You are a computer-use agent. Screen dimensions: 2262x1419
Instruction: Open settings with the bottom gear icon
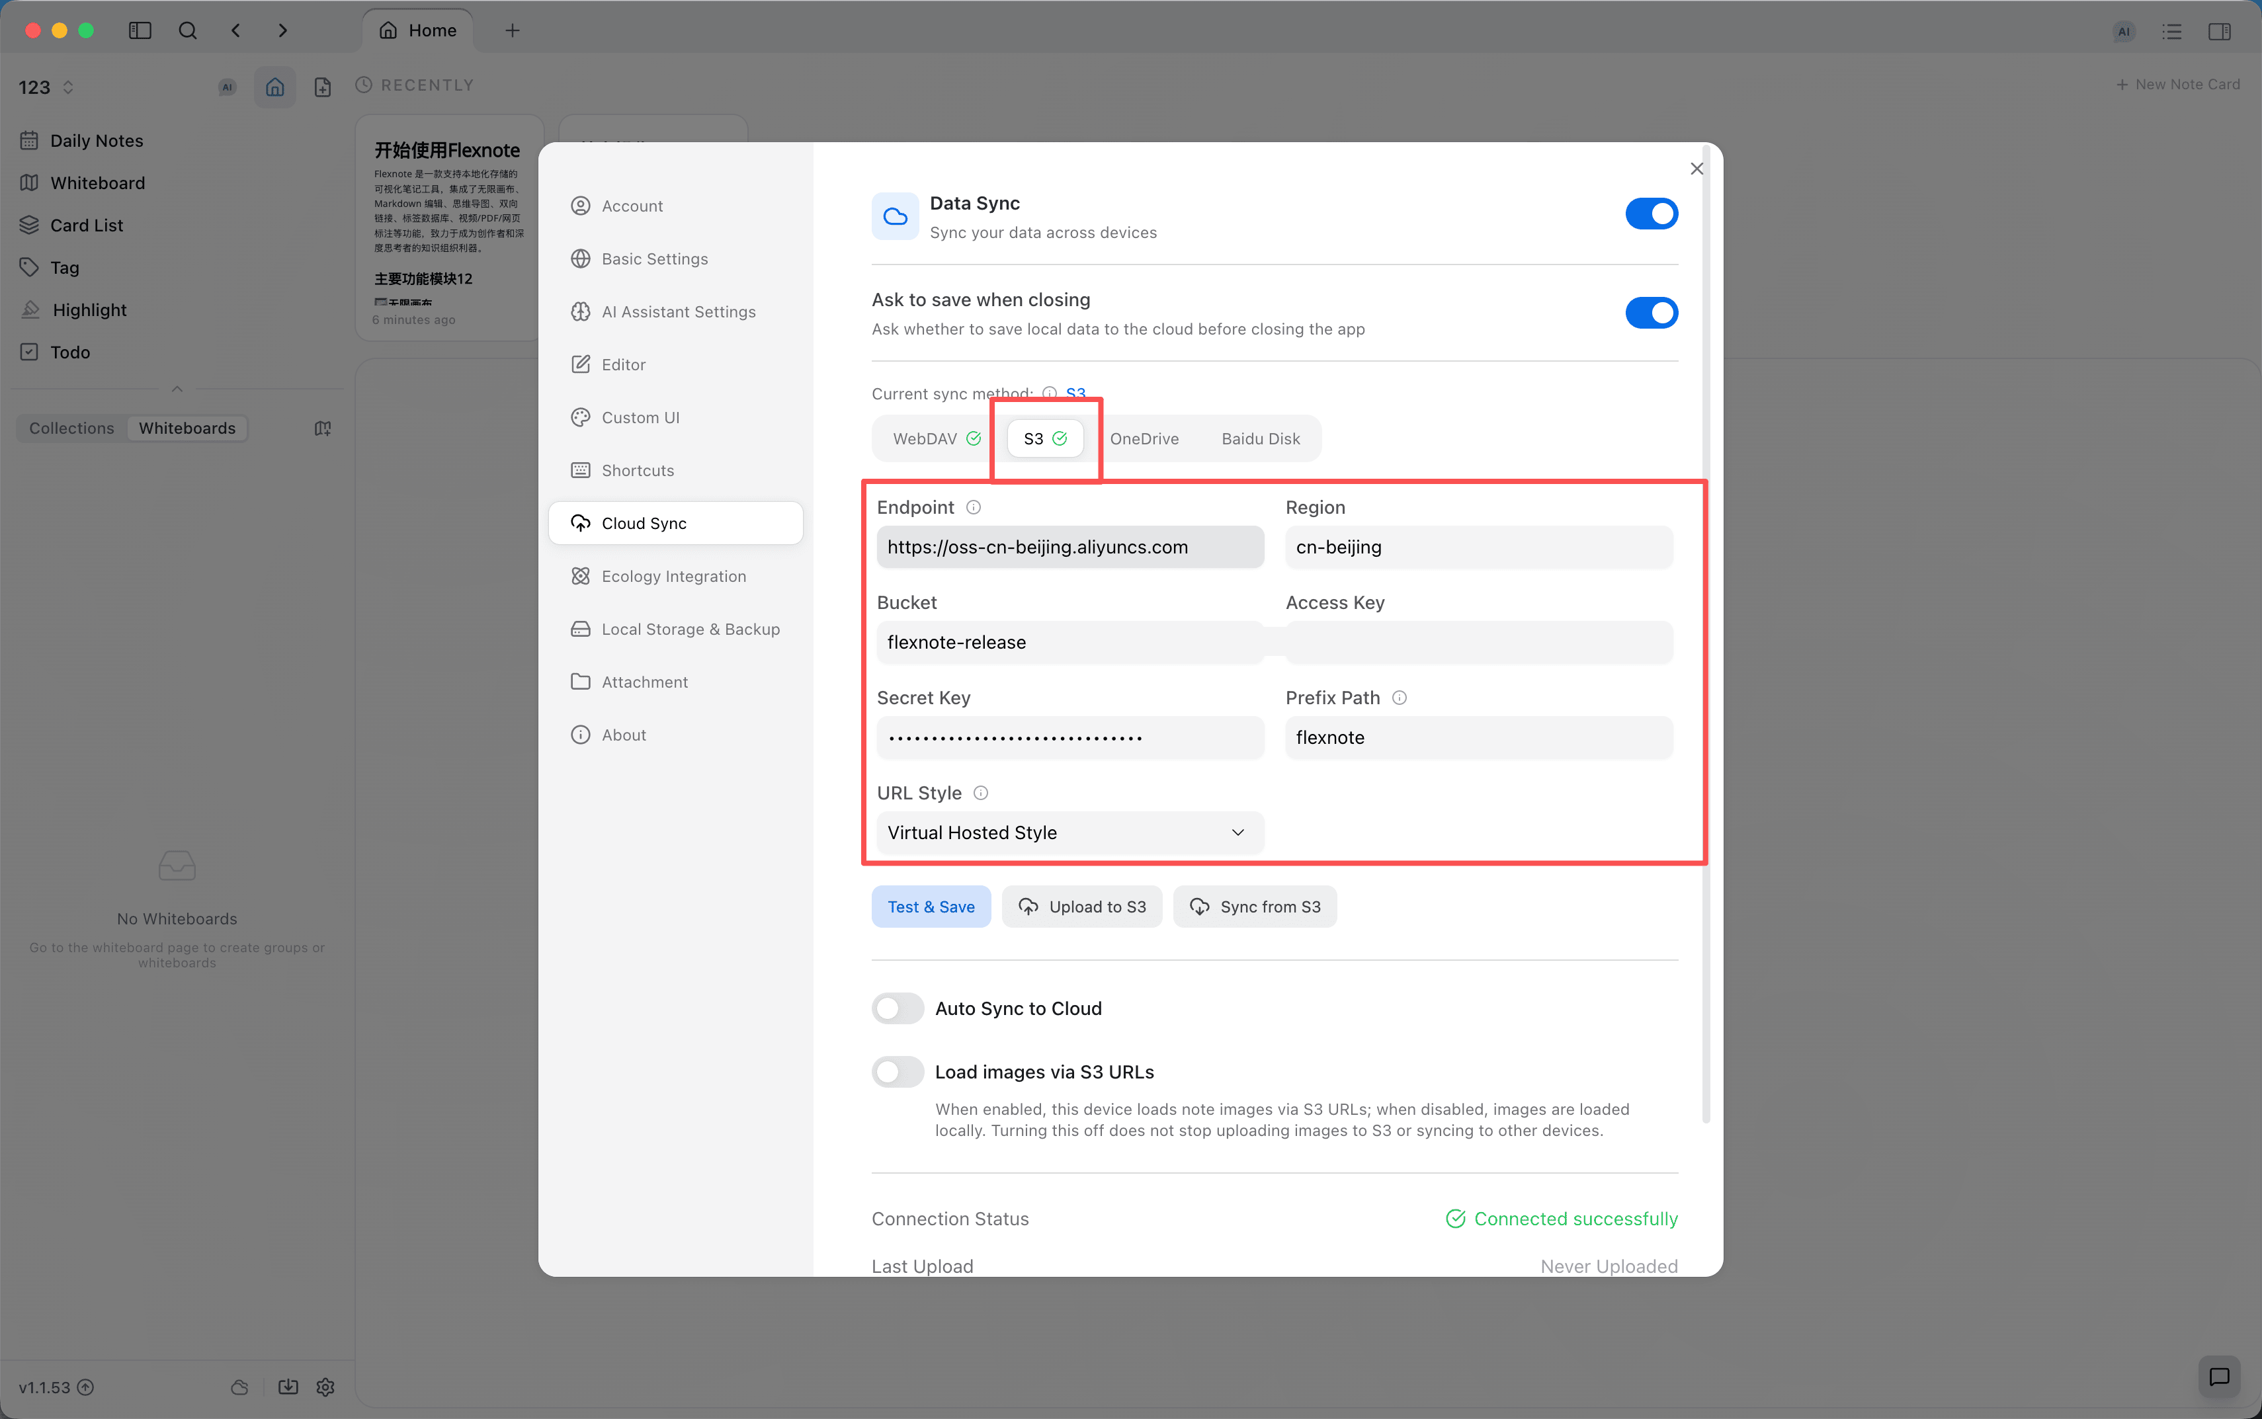click(325, 1387)
